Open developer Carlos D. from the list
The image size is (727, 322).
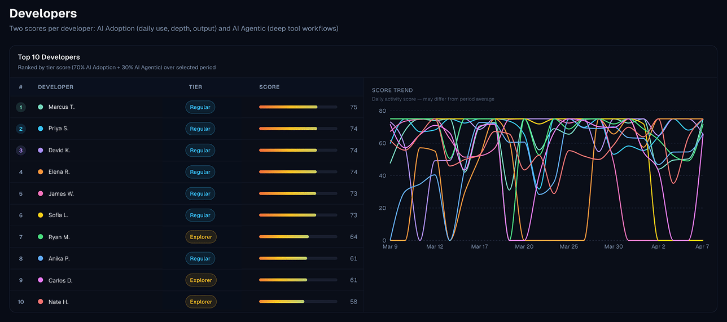click(x=60, y=280)
